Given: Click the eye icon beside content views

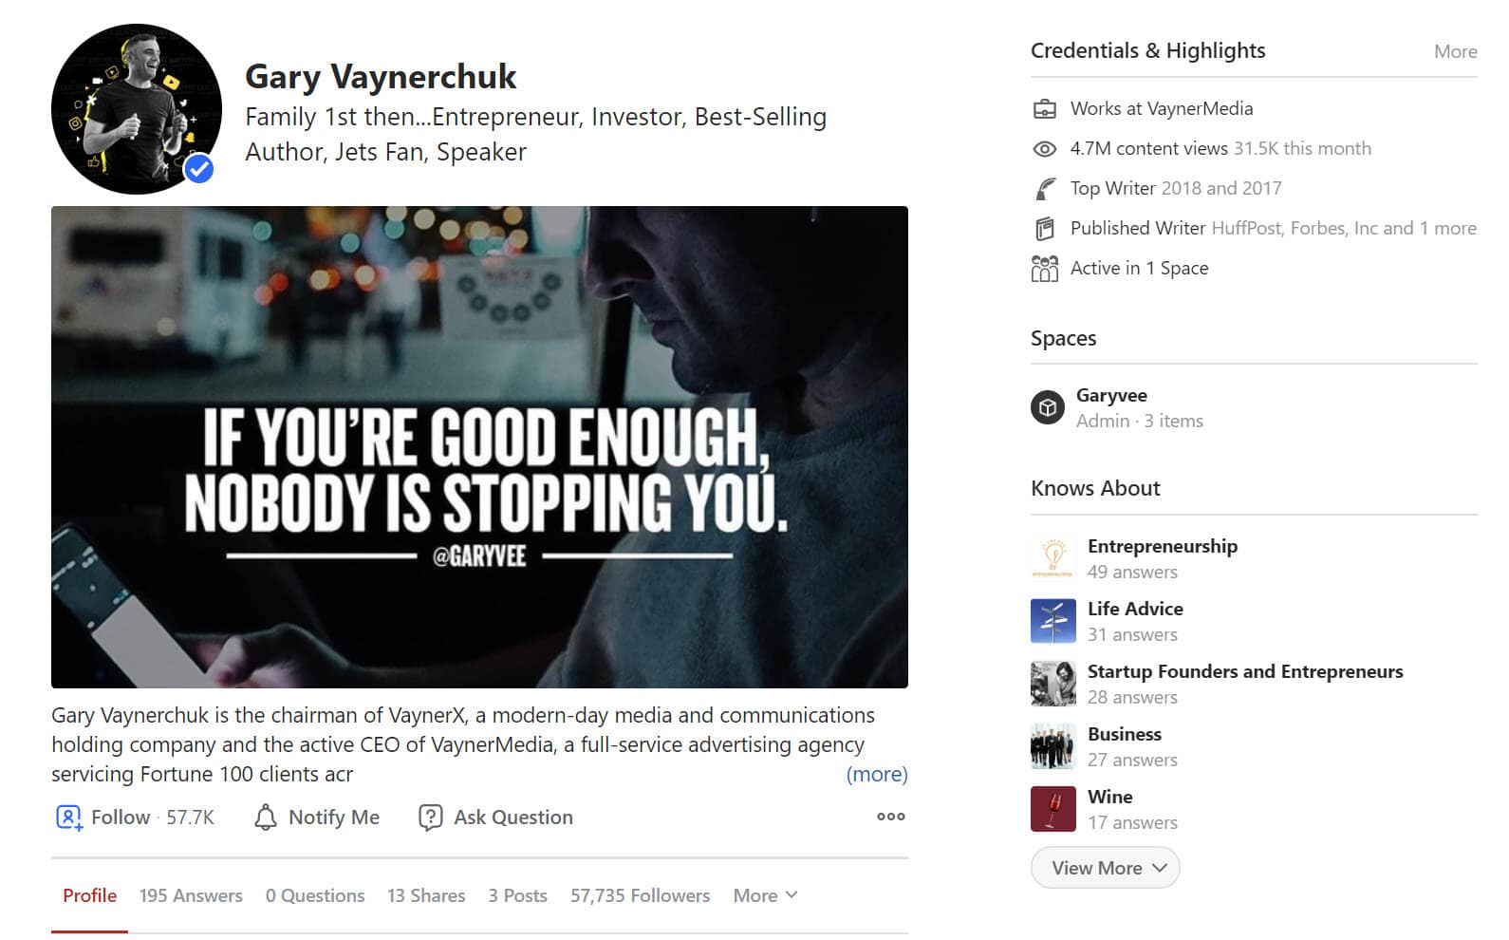Looking at the screenshot, I should (1044, 149).
